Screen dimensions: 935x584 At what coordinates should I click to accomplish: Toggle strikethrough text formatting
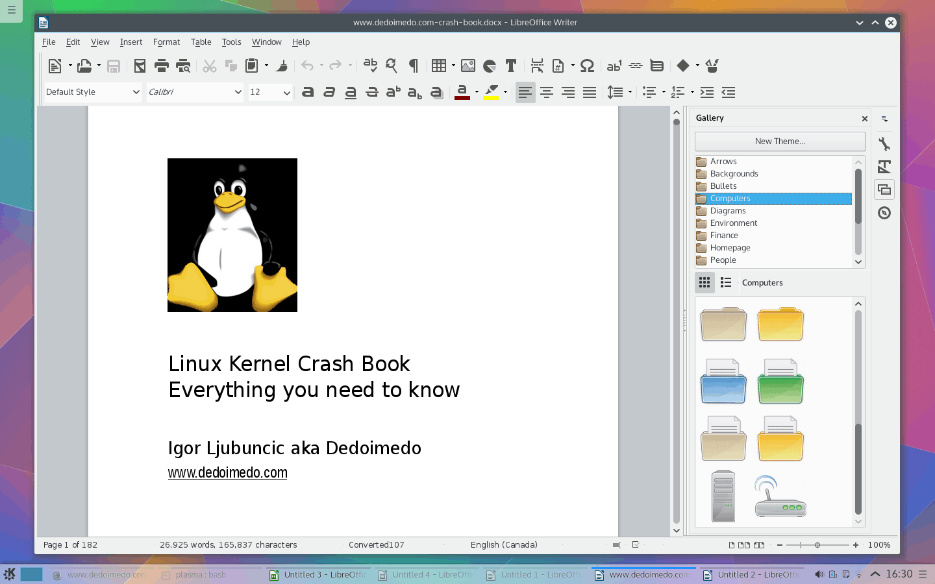(x=372, y=92)
